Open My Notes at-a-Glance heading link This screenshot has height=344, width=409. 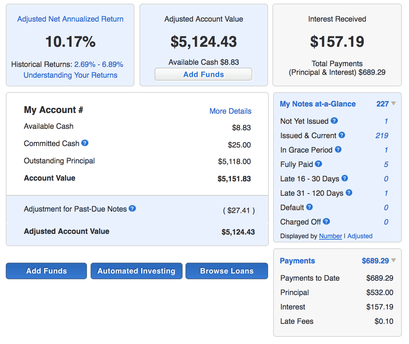(x=318, y=104)
